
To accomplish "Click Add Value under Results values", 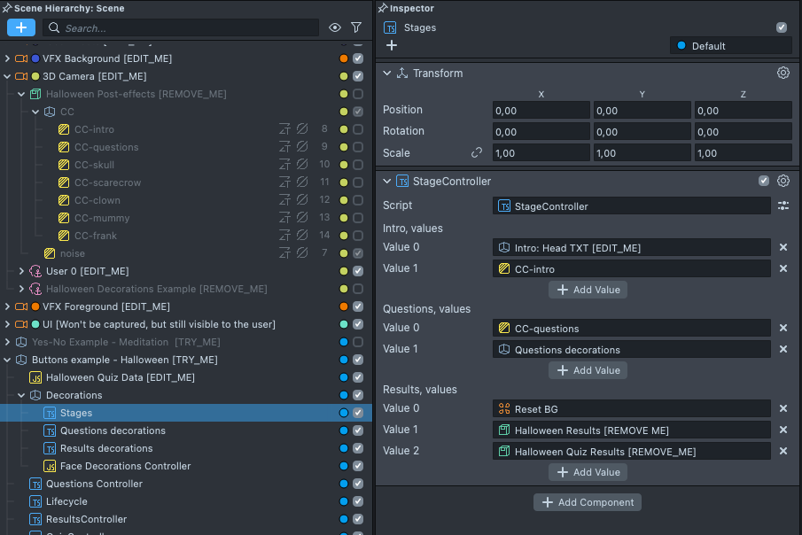I will [588, 472].
